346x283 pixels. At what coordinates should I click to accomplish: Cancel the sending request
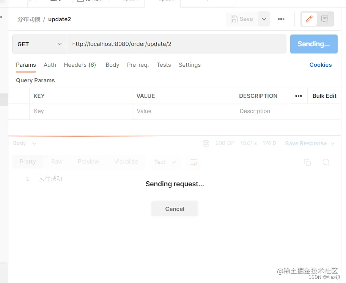click(175, 209)
